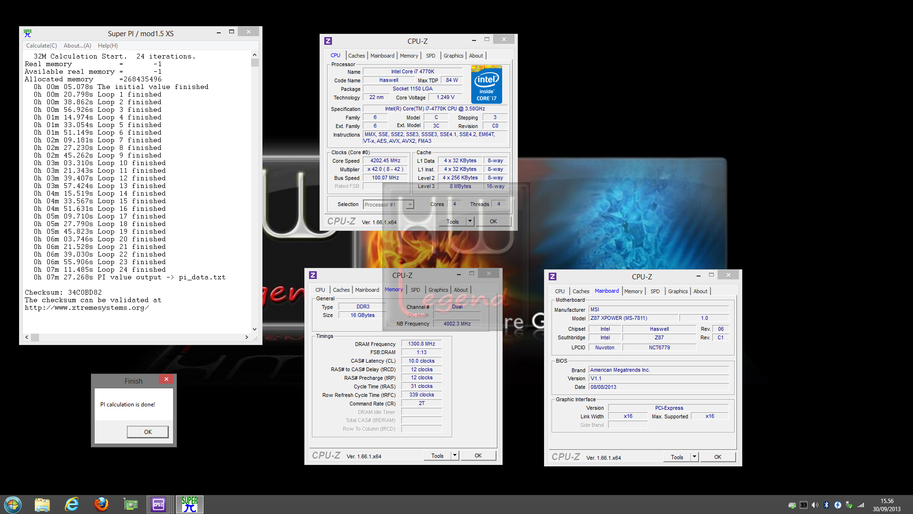Click the Intel Core i7 logo badge
This screenshot has height=514, width=913.
tap(486, 84)
